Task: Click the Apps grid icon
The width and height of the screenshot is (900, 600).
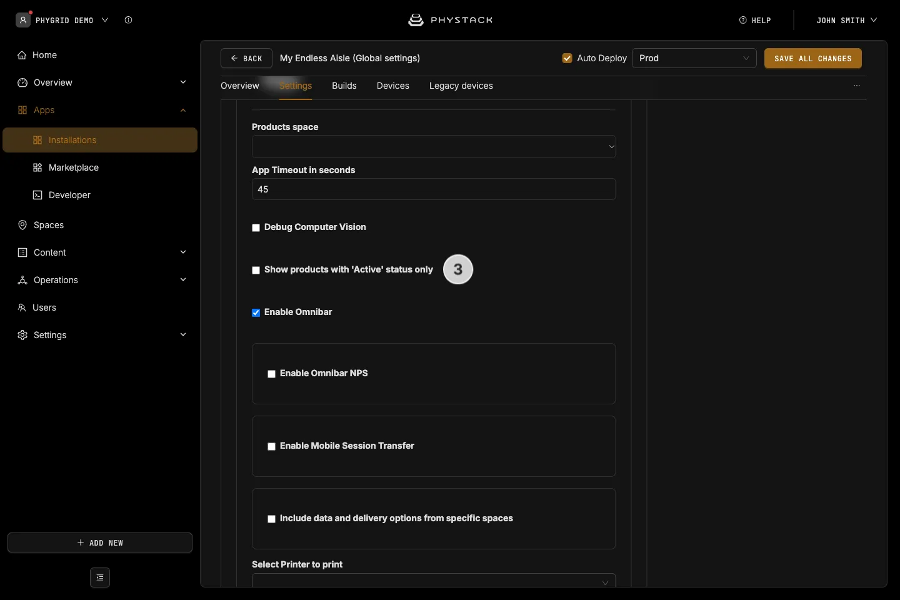Action: [22, 110]
